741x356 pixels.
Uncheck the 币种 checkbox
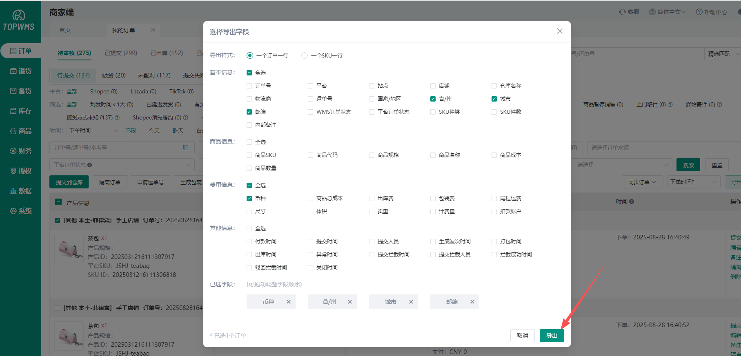pos(249,198)
